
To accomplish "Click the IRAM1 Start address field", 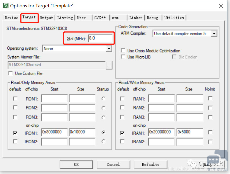I will click(162, 132).
